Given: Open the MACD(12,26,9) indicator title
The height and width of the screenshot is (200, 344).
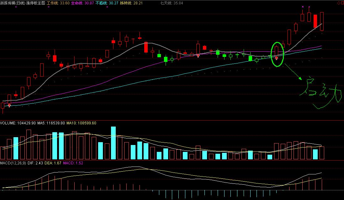Looking at the screenshot, I should pos(13,163).
